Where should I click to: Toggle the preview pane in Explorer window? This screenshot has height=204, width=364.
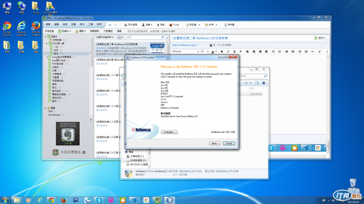(x=257, y=83)
